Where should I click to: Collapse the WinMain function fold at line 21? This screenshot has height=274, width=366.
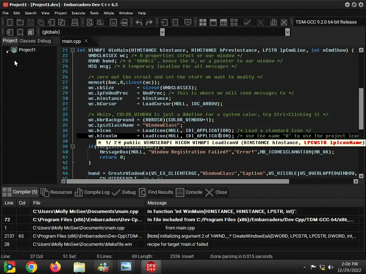tap(73, 50)
